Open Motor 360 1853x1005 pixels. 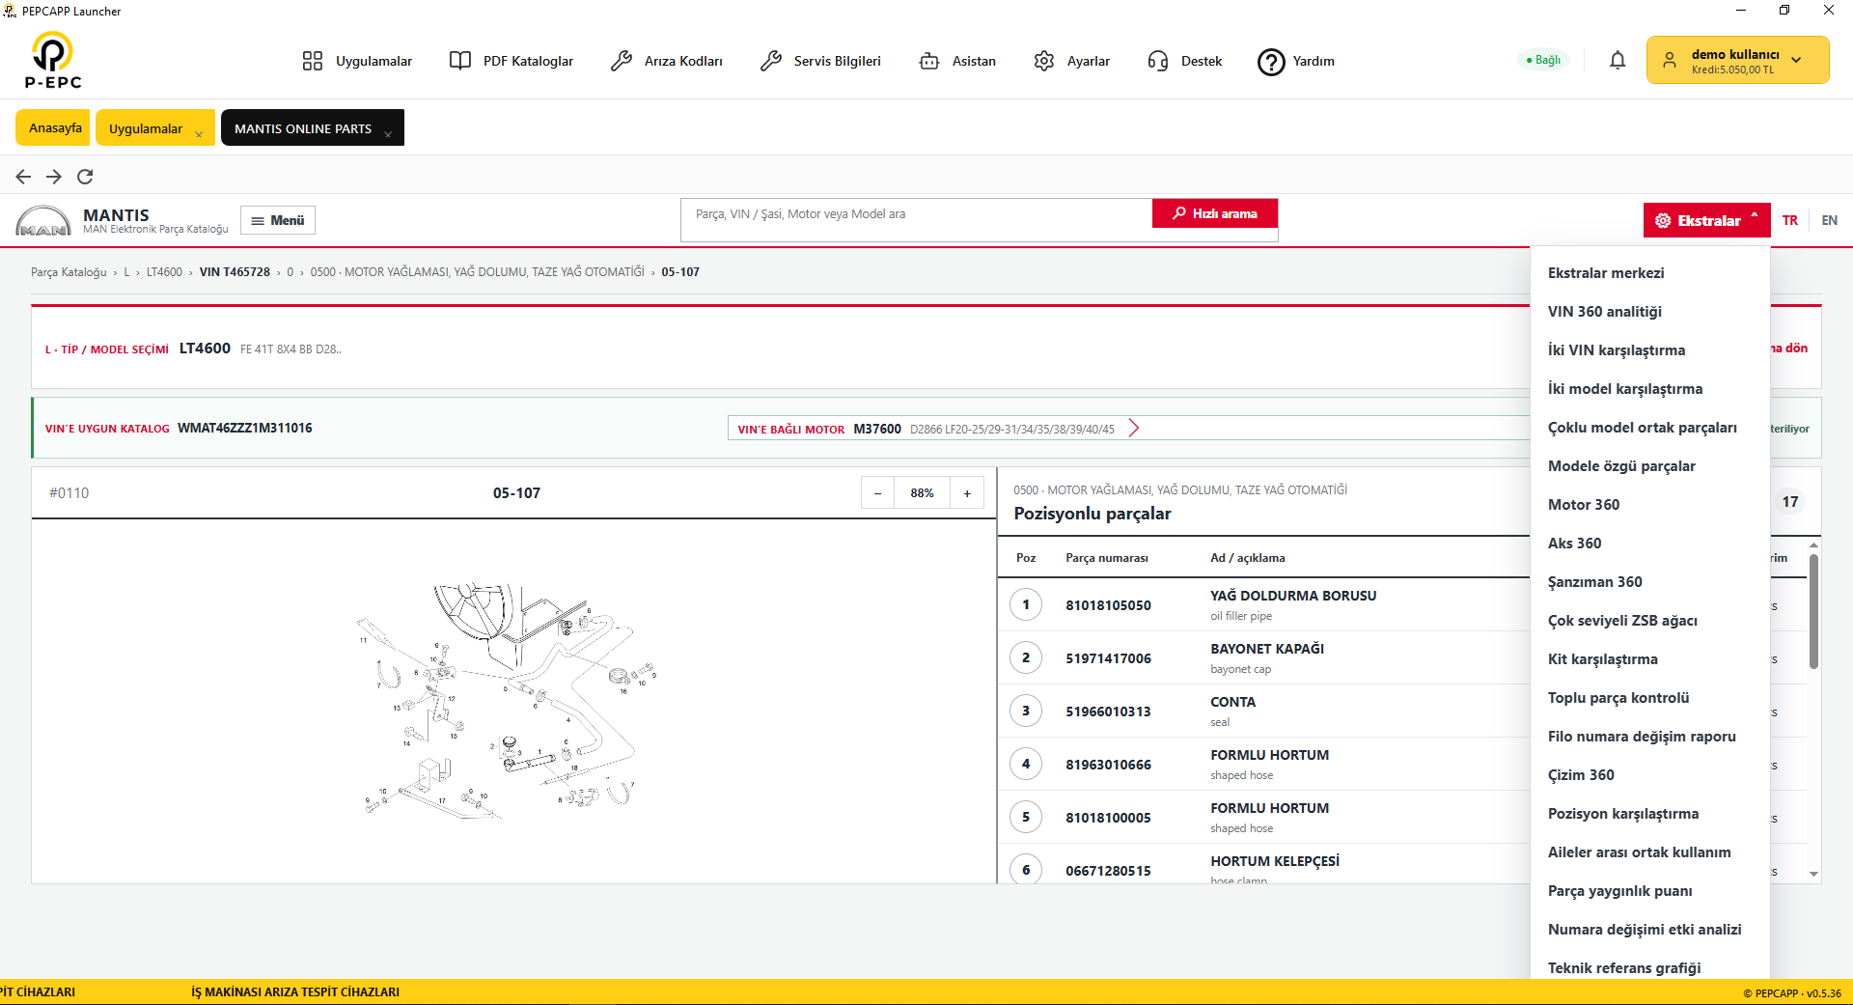(x=1649, y=505)
